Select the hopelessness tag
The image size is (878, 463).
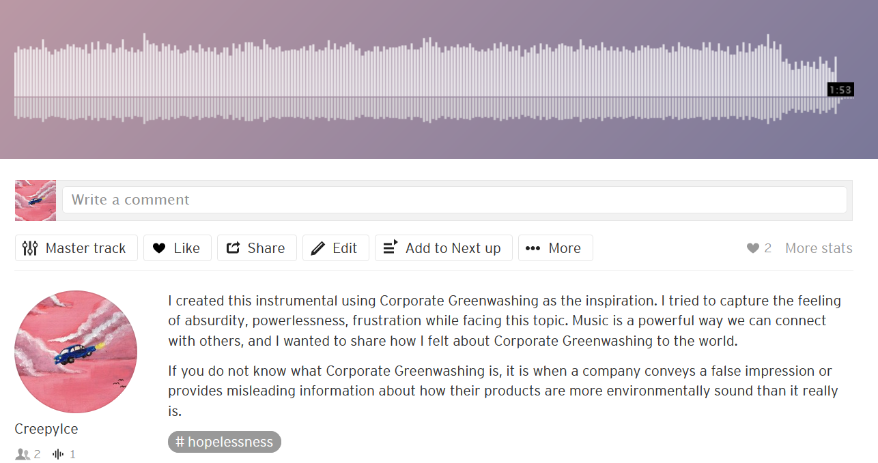coord(225,442)
